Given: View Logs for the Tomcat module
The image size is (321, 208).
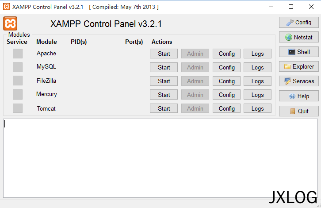Looking at the screenshot, I should click(x=257, y=108).
